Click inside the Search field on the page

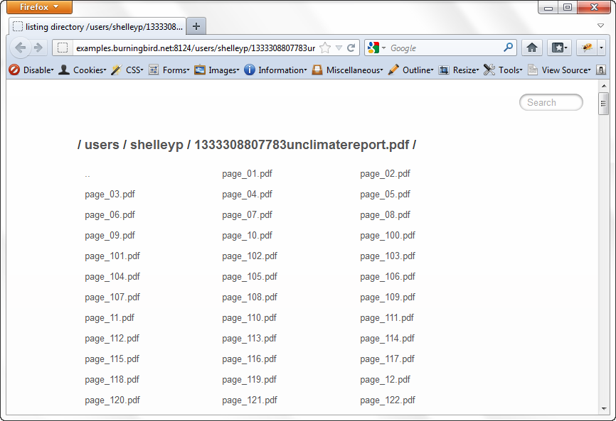pyautogui.click(x=551, y=102)
